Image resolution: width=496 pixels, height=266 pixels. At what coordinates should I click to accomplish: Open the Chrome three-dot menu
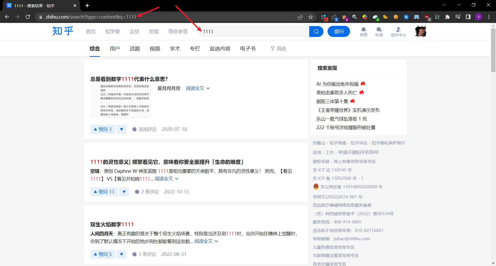pyautogui.click(x=489, y=17)
